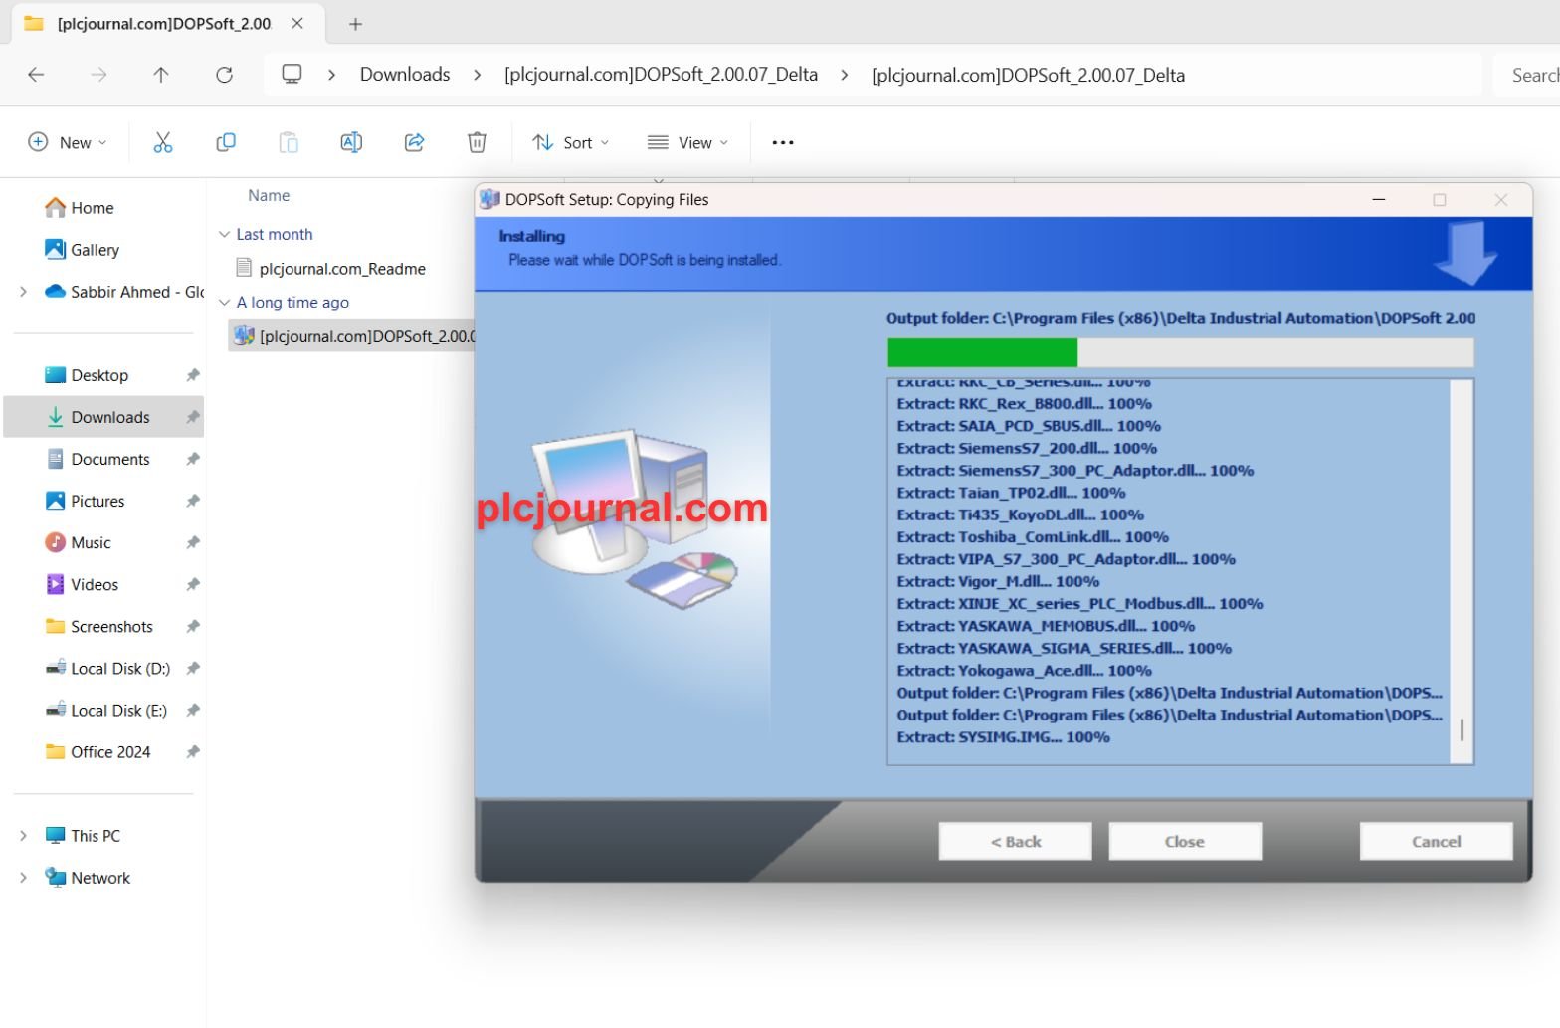Select the Extract: Vigor_M.dll log line
This screenshot has height=1028, width=1560.
[x=998, y=581]
